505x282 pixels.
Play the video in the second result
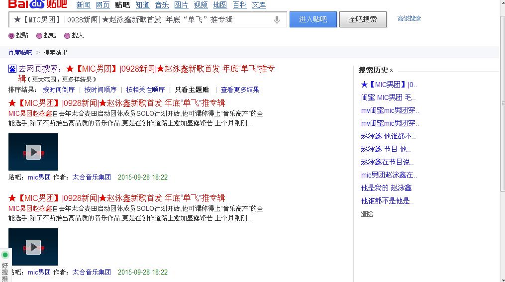point(33,247)
